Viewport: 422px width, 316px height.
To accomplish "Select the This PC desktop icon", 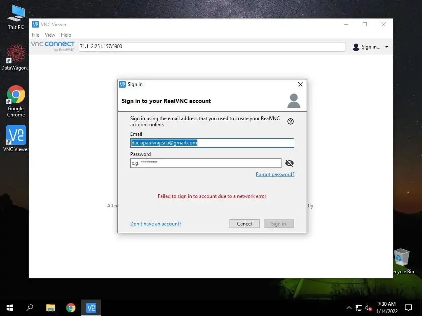I will 16,17.
